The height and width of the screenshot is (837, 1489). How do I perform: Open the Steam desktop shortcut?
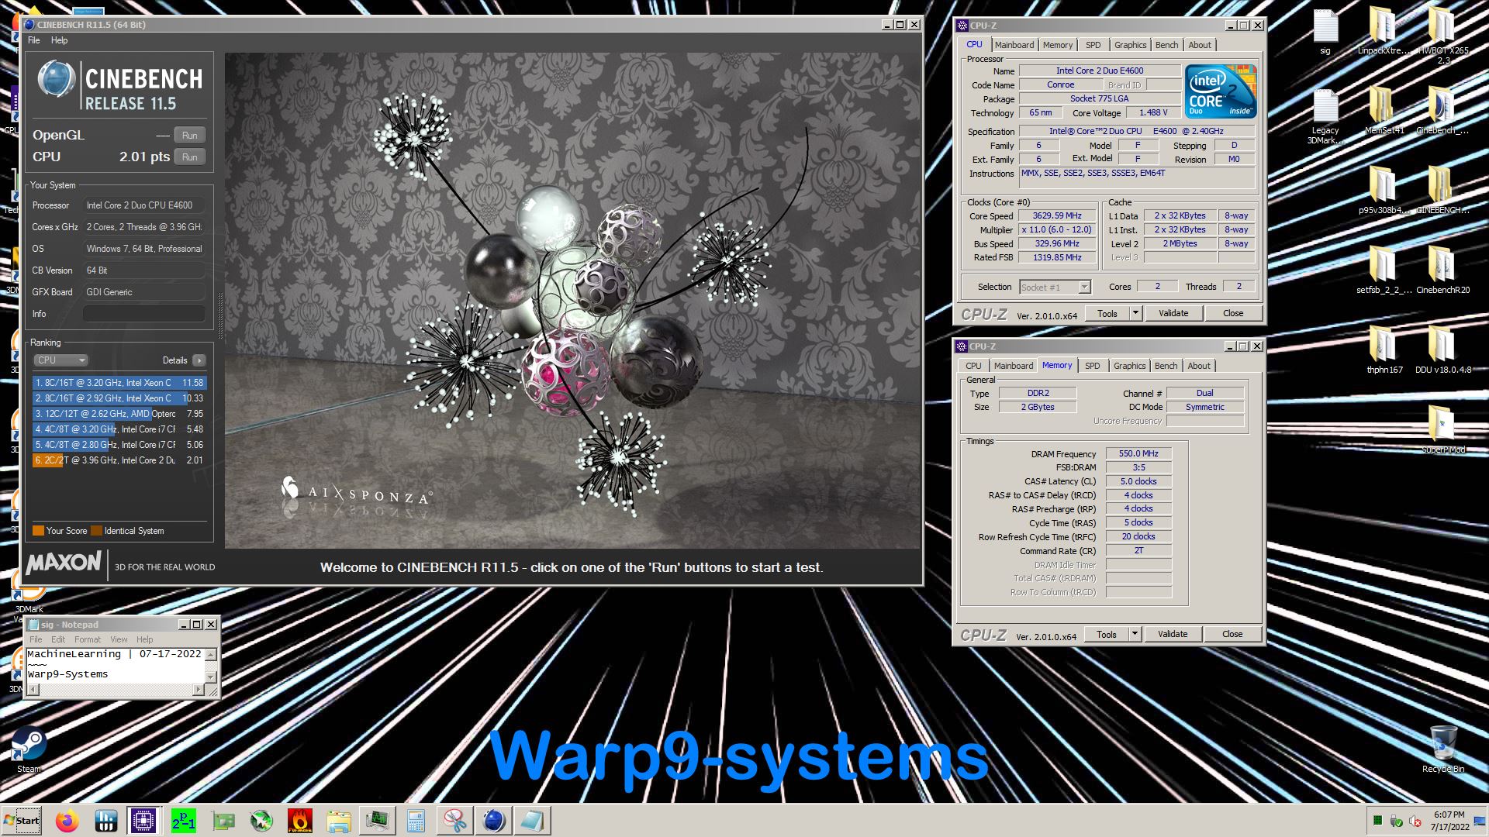[x=29, y=749]
